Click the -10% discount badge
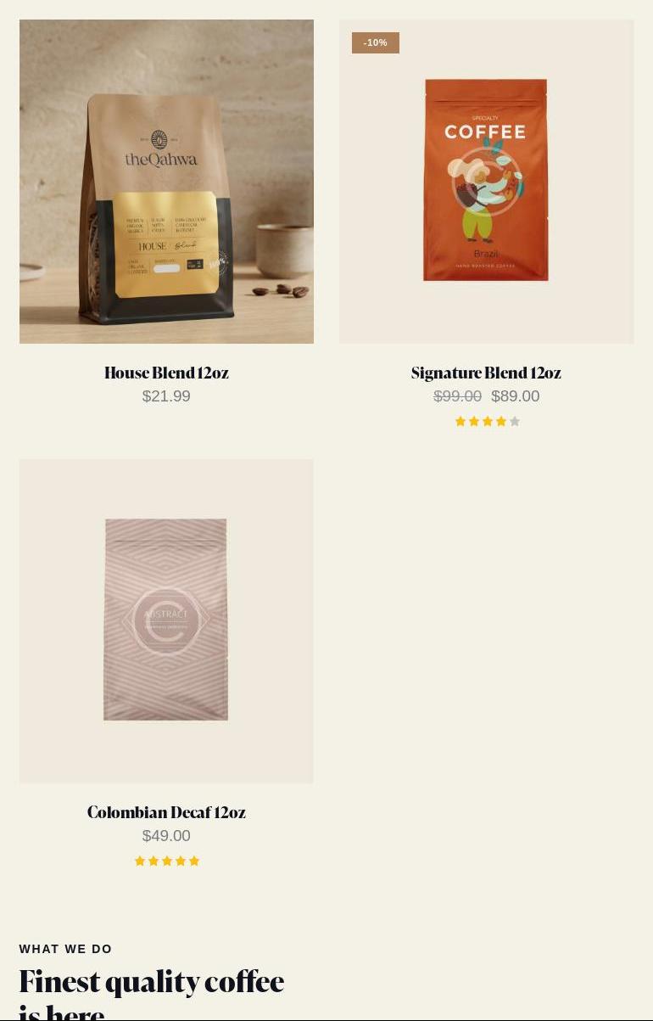This screenshot has width=653, height=1021. coord(376,42)
